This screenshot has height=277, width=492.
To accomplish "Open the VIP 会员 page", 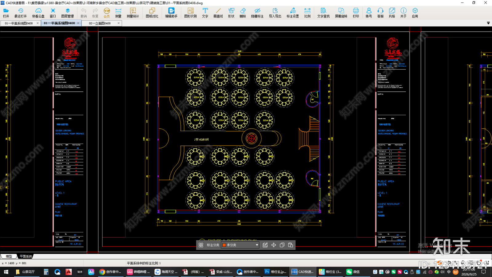I will [x=107, y=13].
